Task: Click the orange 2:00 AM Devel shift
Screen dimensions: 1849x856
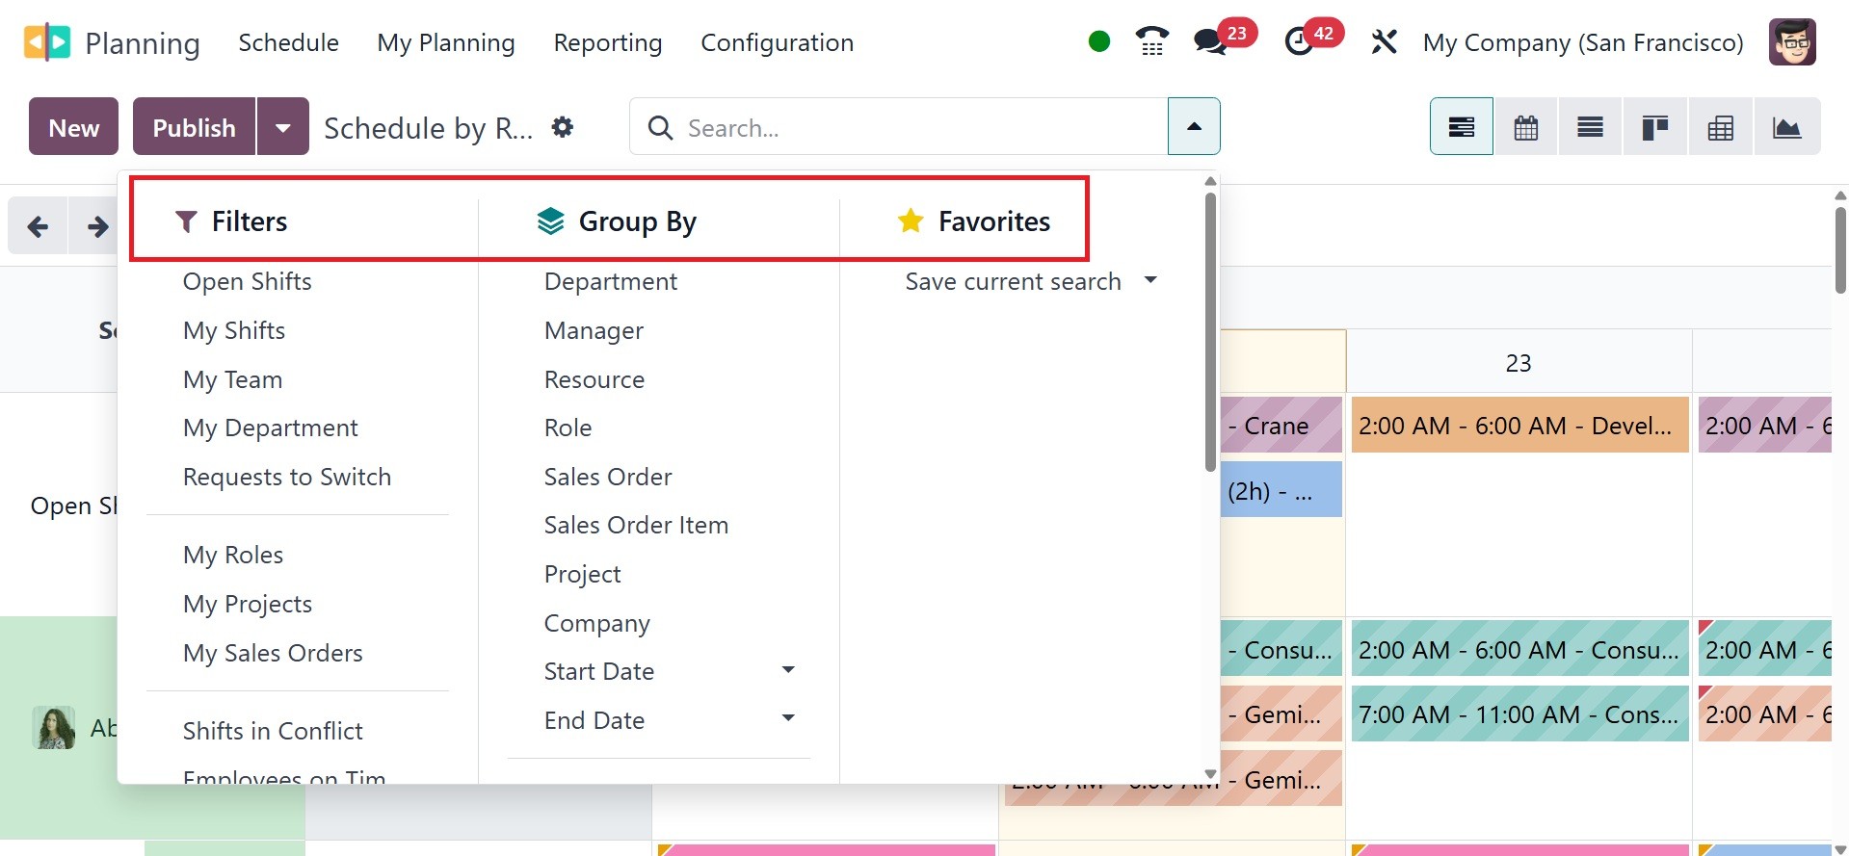Action: point(1519,426)
